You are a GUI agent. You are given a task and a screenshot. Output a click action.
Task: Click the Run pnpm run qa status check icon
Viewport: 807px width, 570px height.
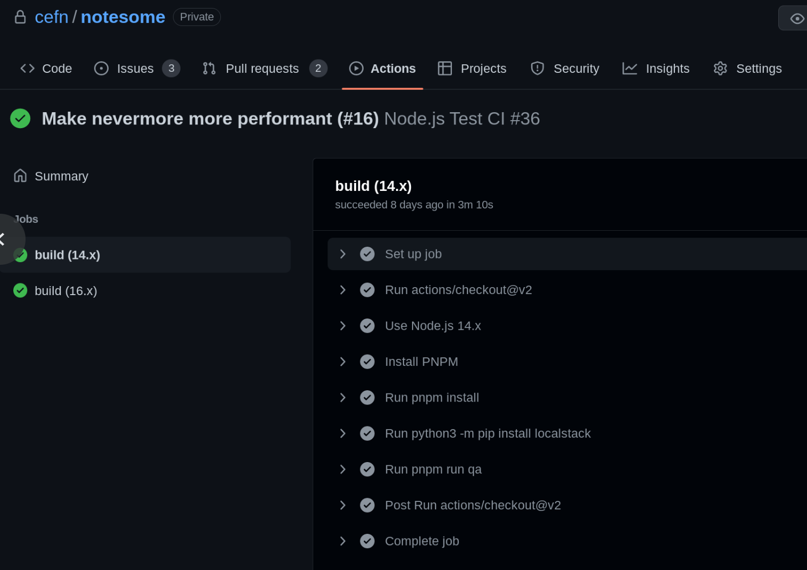367,470
